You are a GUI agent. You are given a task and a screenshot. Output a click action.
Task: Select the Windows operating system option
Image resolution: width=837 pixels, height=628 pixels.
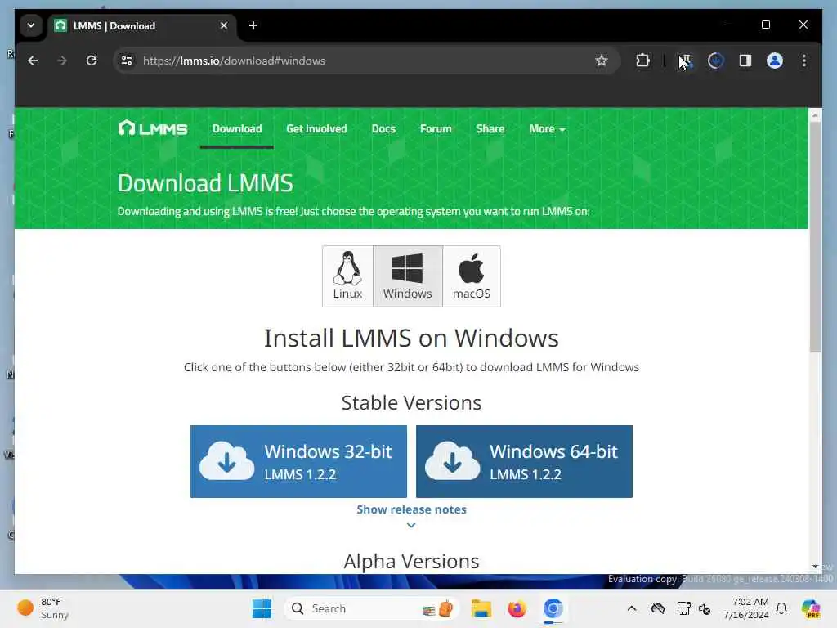pyautogui.click(x=408, y=276)
